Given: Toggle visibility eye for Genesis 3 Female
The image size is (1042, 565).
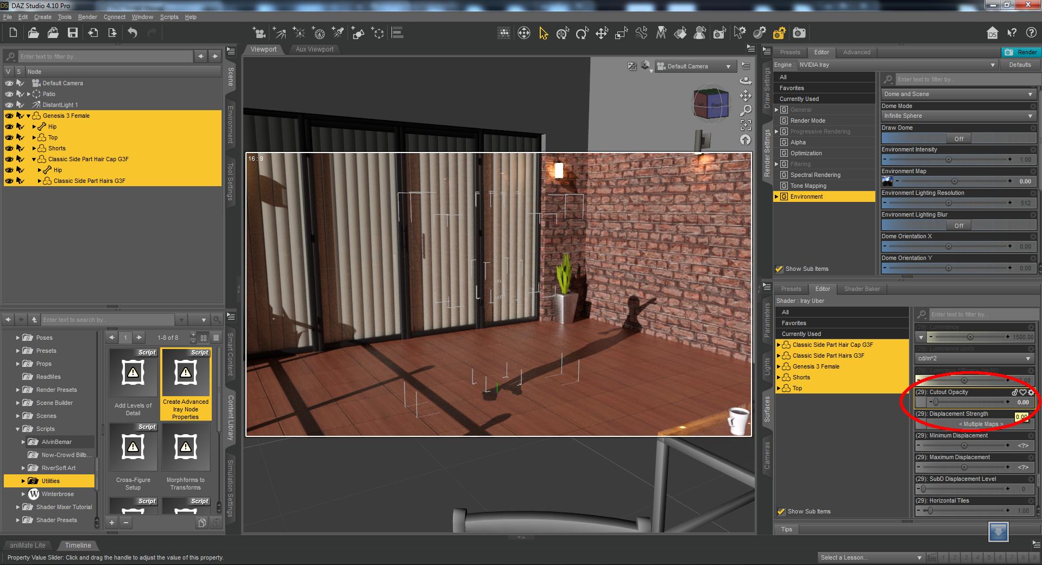Looking at the screenshot, I should pos(9,116).
